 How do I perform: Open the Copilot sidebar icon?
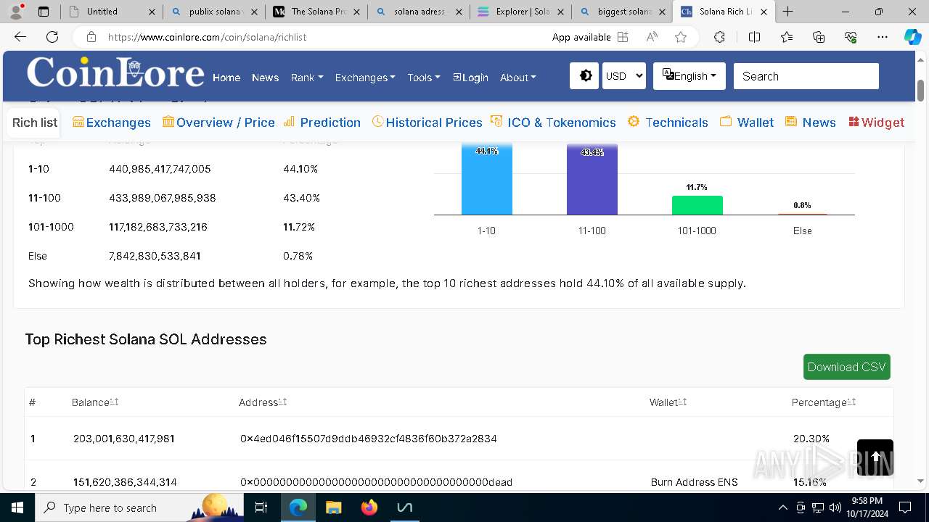click(x=912, y=37)
